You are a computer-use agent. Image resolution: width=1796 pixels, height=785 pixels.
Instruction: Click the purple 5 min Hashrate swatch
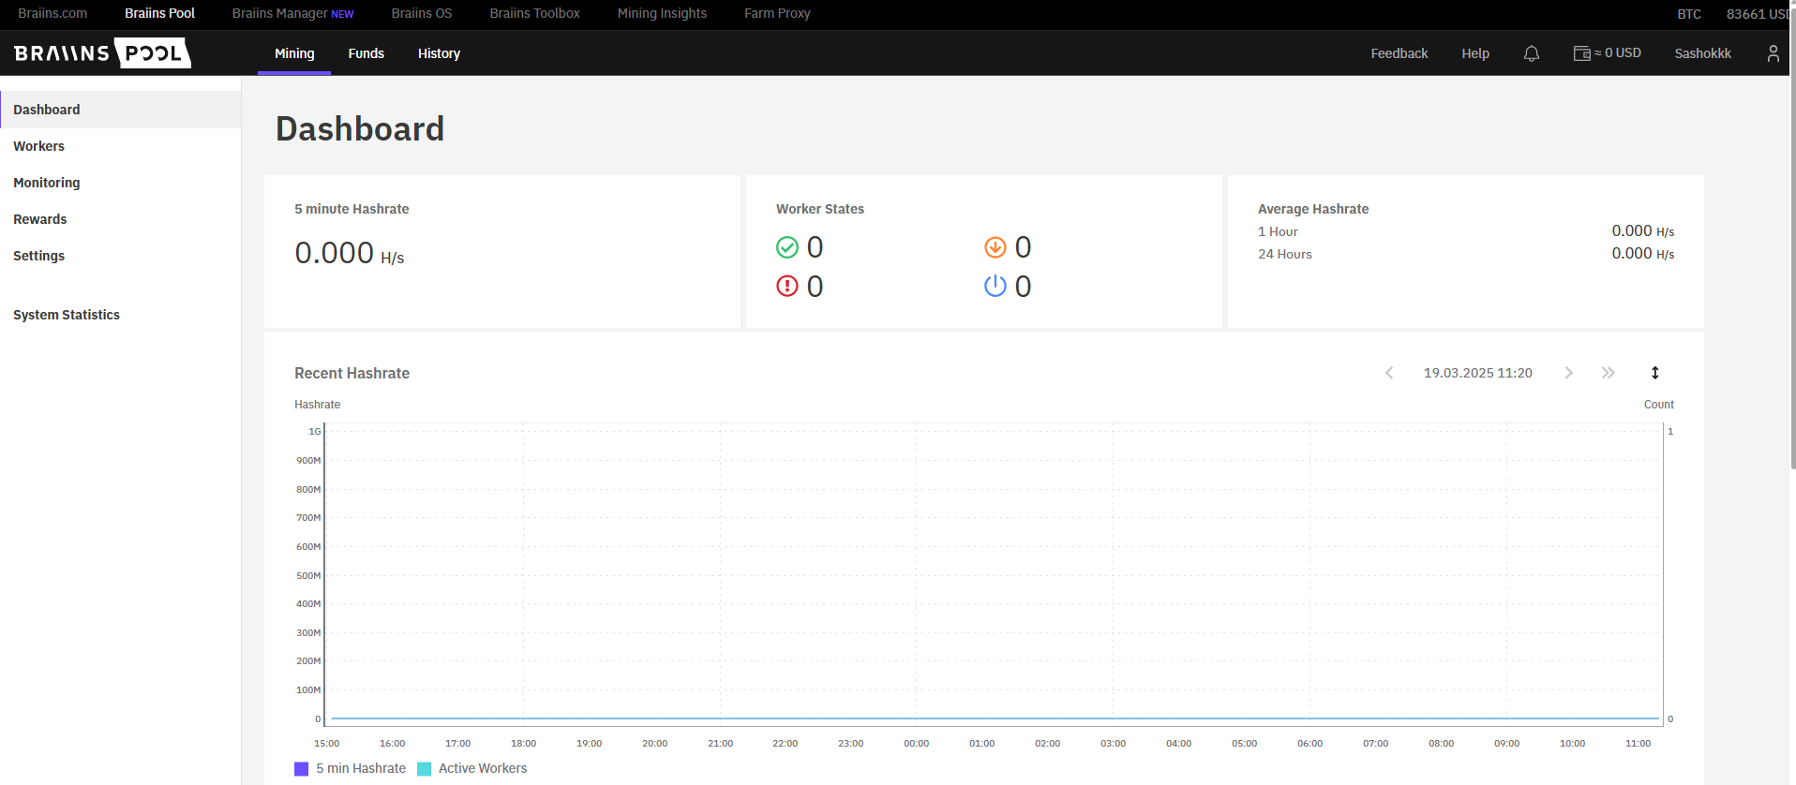click(x=302, y=769)
